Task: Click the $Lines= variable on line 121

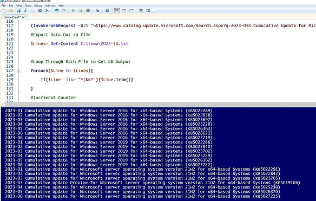Action: click(40, 43)
